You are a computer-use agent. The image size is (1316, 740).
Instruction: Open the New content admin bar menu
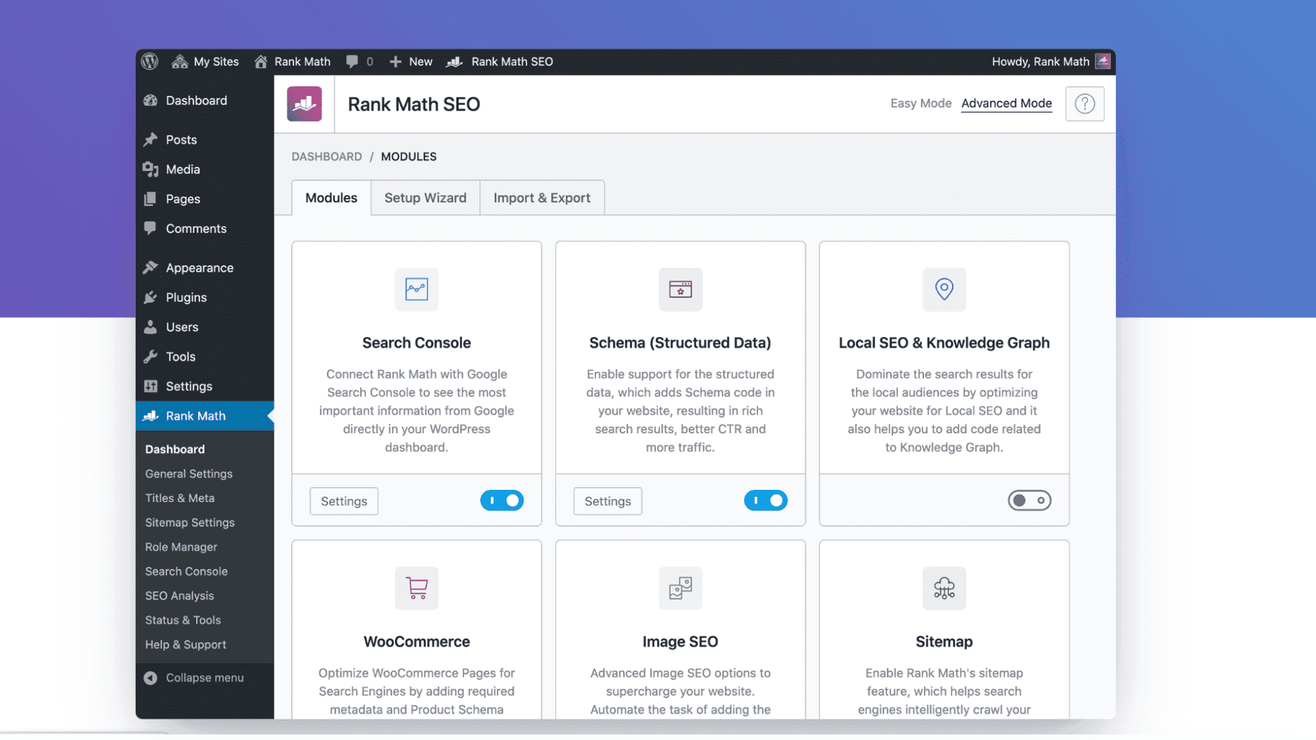click(x=411, y=62)
